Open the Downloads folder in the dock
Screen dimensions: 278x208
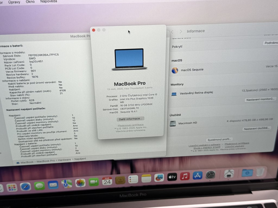(x=247, y=173)
